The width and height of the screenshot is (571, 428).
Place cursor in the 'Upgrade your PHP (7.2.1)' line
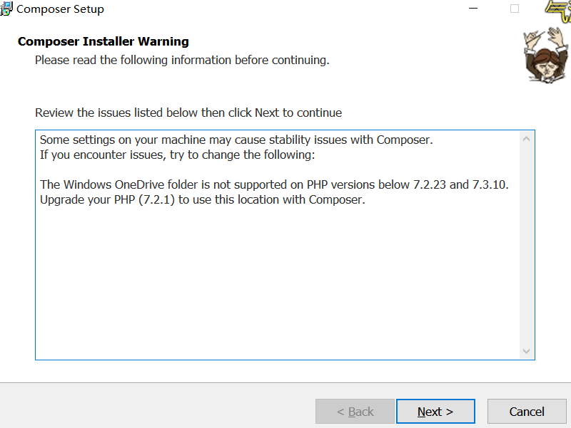[x=203, y=199]
